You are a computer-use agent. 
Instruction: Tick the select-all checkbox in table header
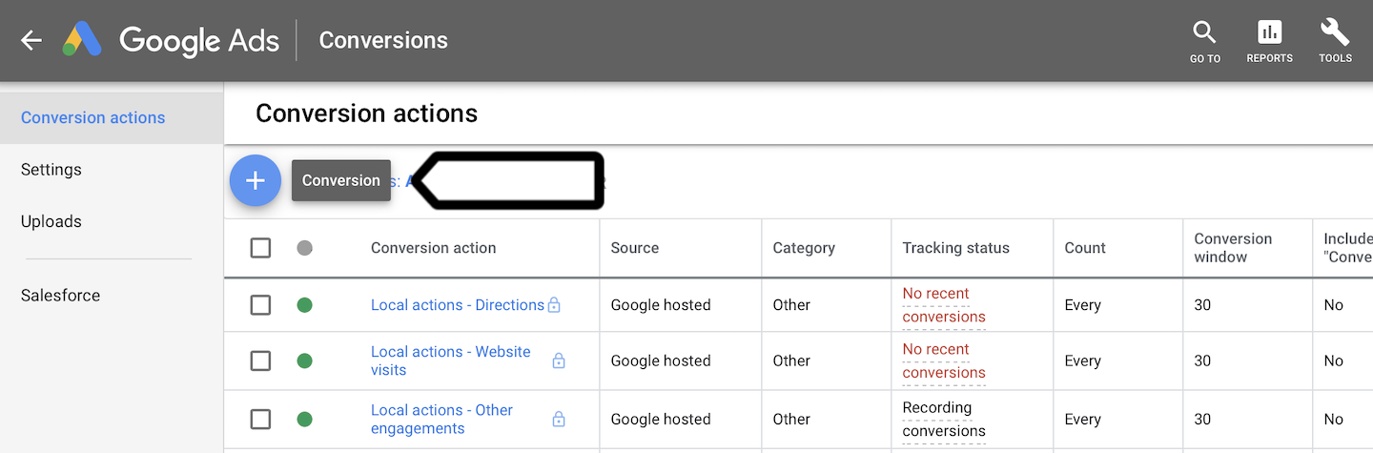point(260,248)
